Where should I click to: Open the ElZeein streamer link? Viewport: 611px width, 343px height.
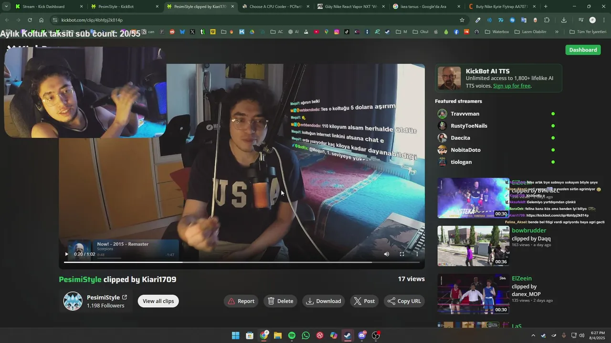click(x=522, y=279)
